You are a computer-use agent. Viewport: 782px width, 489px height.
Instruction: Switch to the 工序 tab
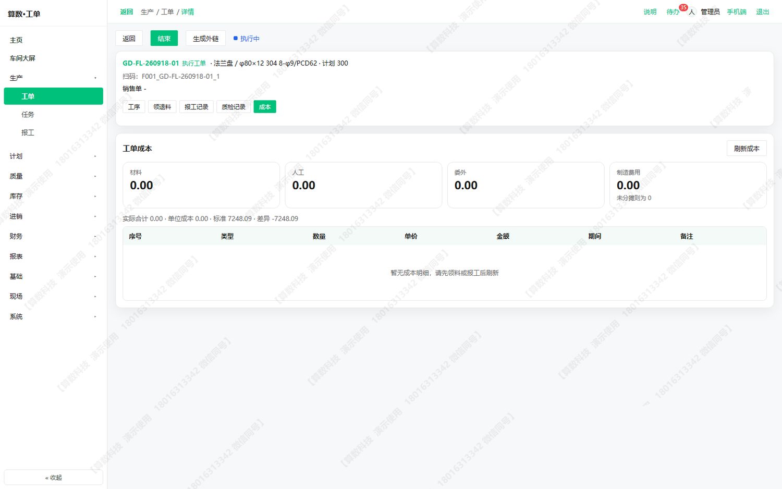click(x=134, y=107)
